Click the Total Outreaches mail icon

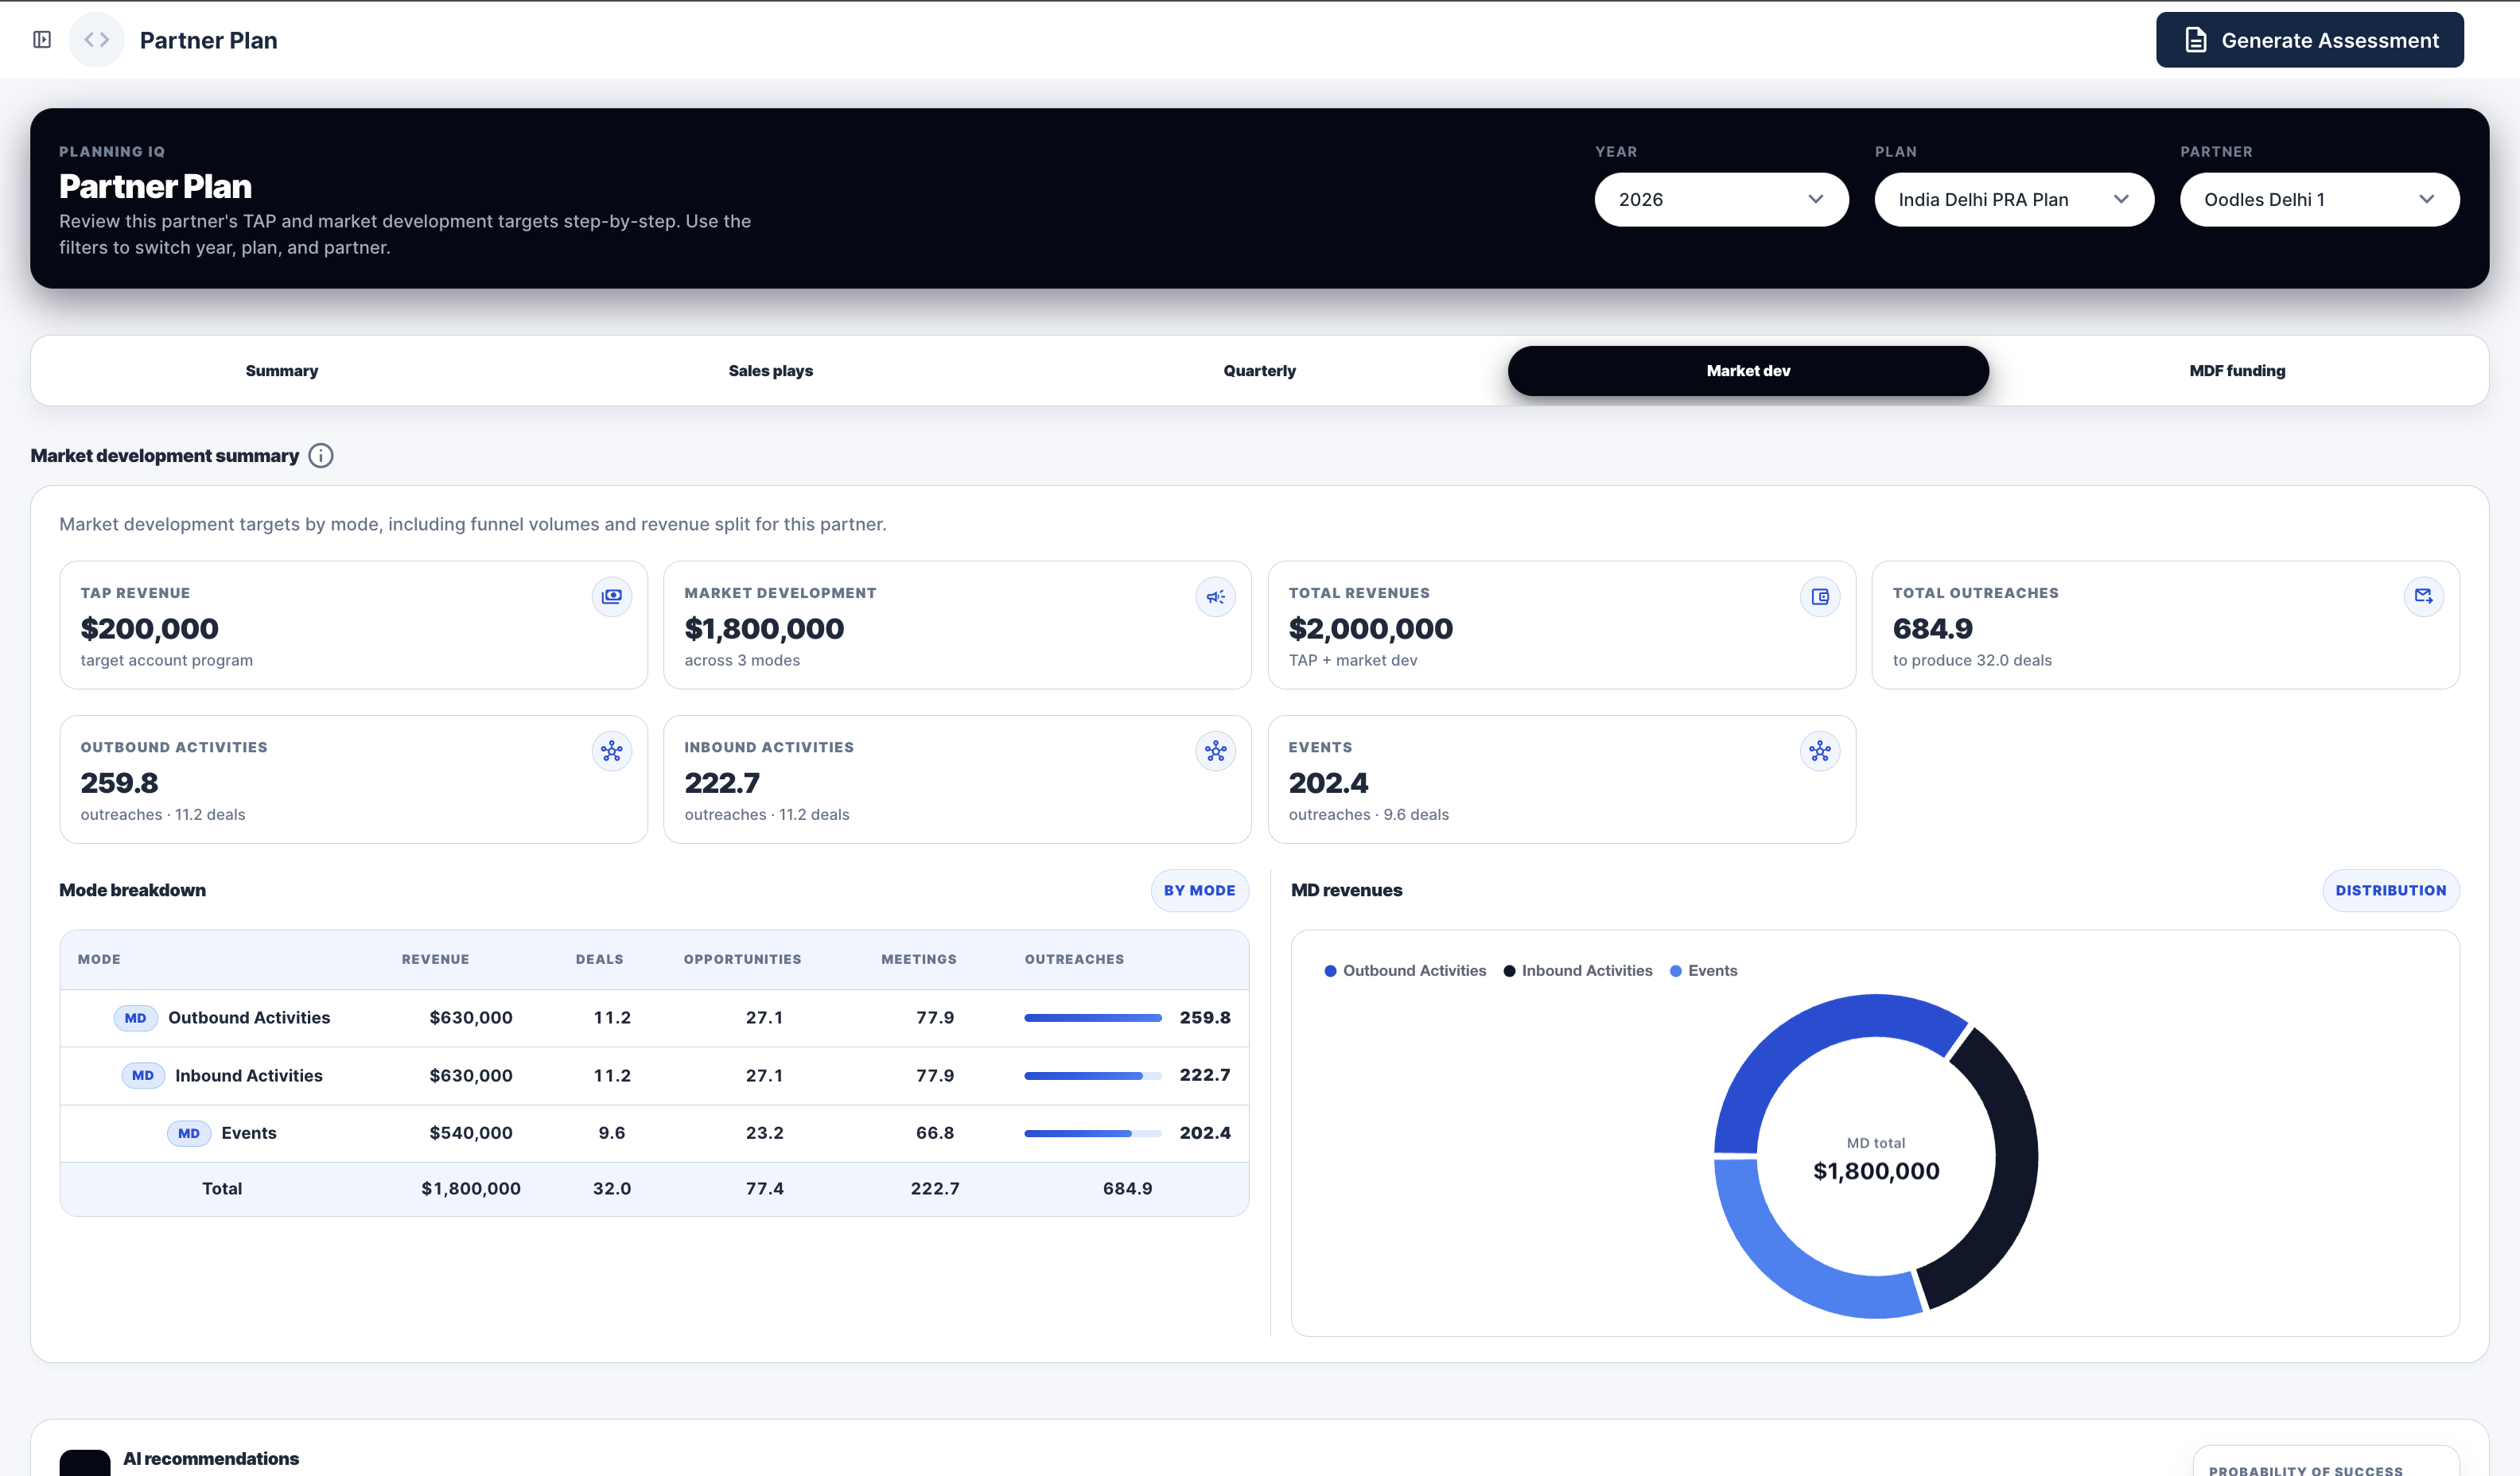[x=2424, y=597]
